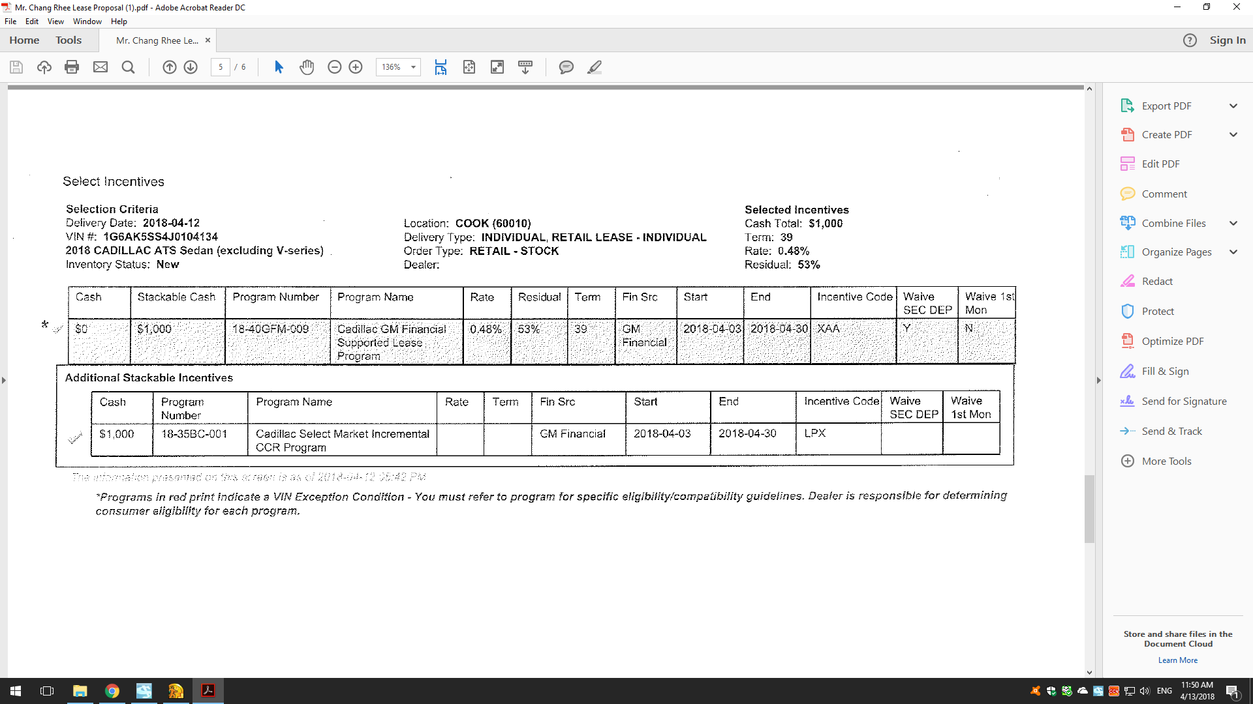Open Send for Signature tool
This screenshot has width=1253, height=704.
1184,402
